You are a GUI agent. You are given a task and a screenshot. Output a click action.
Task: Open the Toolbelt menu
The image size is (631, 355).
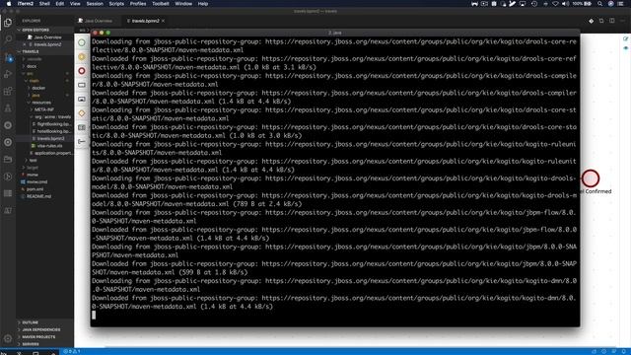(160, 4)
